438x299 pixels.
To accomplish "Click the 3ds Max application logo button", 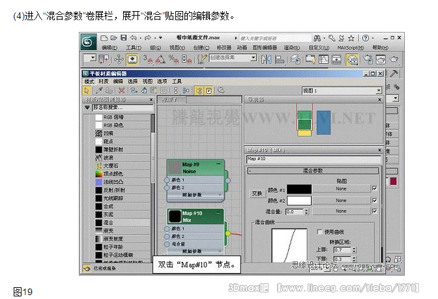I will pyautogui.click(x=88, y=42).
